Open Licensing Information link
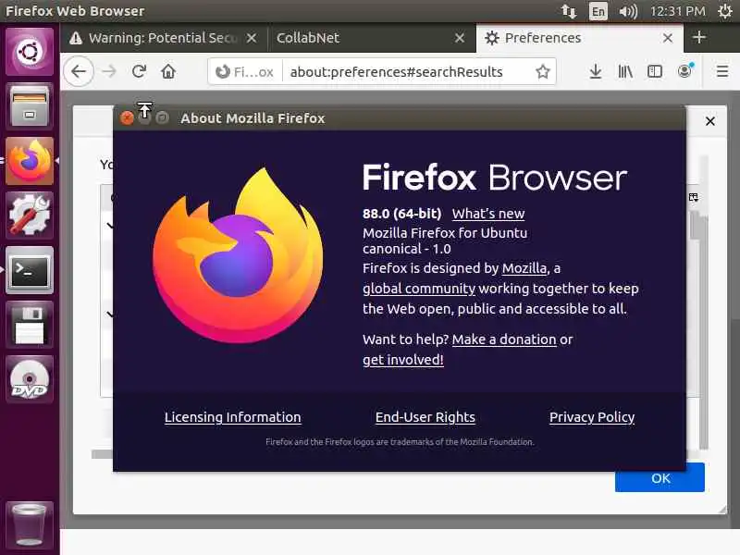This screenshot has width=740, height=555. [x=233, y=417]
